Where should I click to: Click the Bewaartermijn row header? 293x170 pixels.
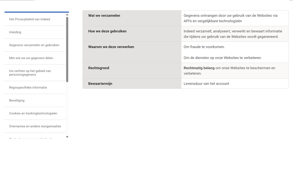[100, 84]
